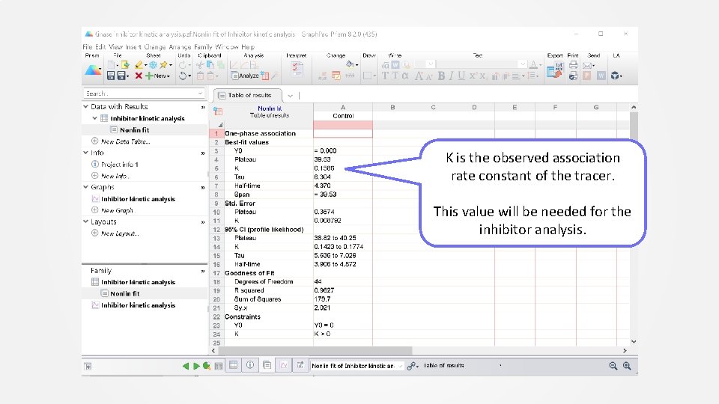Viewport: 719px width, 404px height.
Task: Click the Highlight sheet marker icon
Action: 139,65
